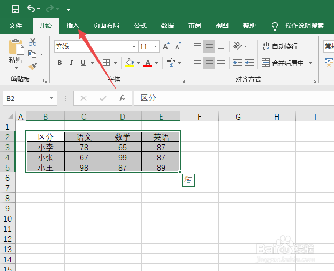
Task: Select column F header
Action: pyautogui.click(x=199, y=116)
